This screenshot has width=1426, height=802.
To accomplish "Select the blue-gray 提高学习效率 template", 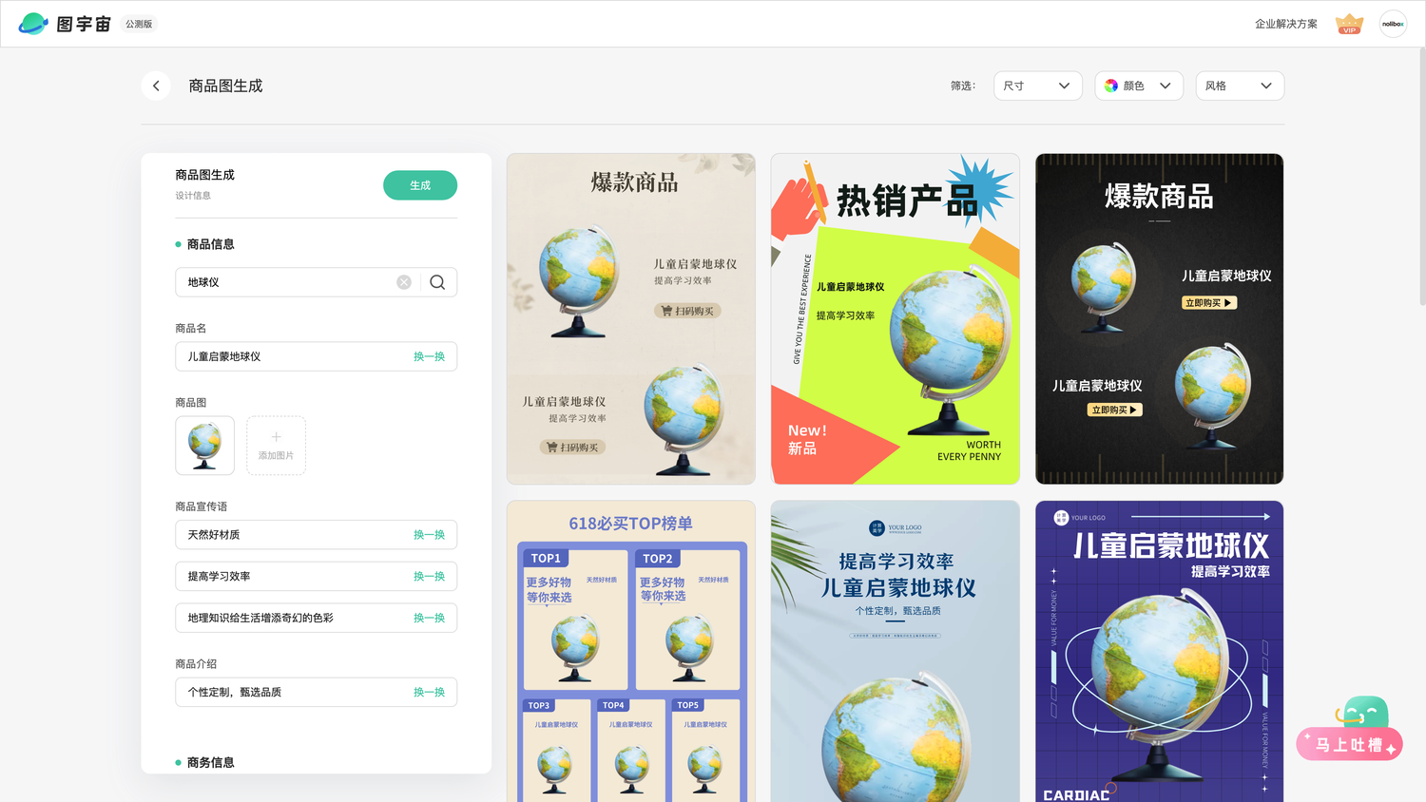I will pyautogui.click(x=896, y=652).
